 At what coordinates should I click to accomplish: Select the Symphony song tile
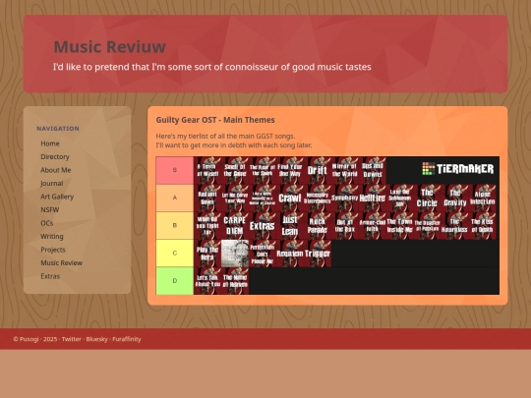coord(345,198)
